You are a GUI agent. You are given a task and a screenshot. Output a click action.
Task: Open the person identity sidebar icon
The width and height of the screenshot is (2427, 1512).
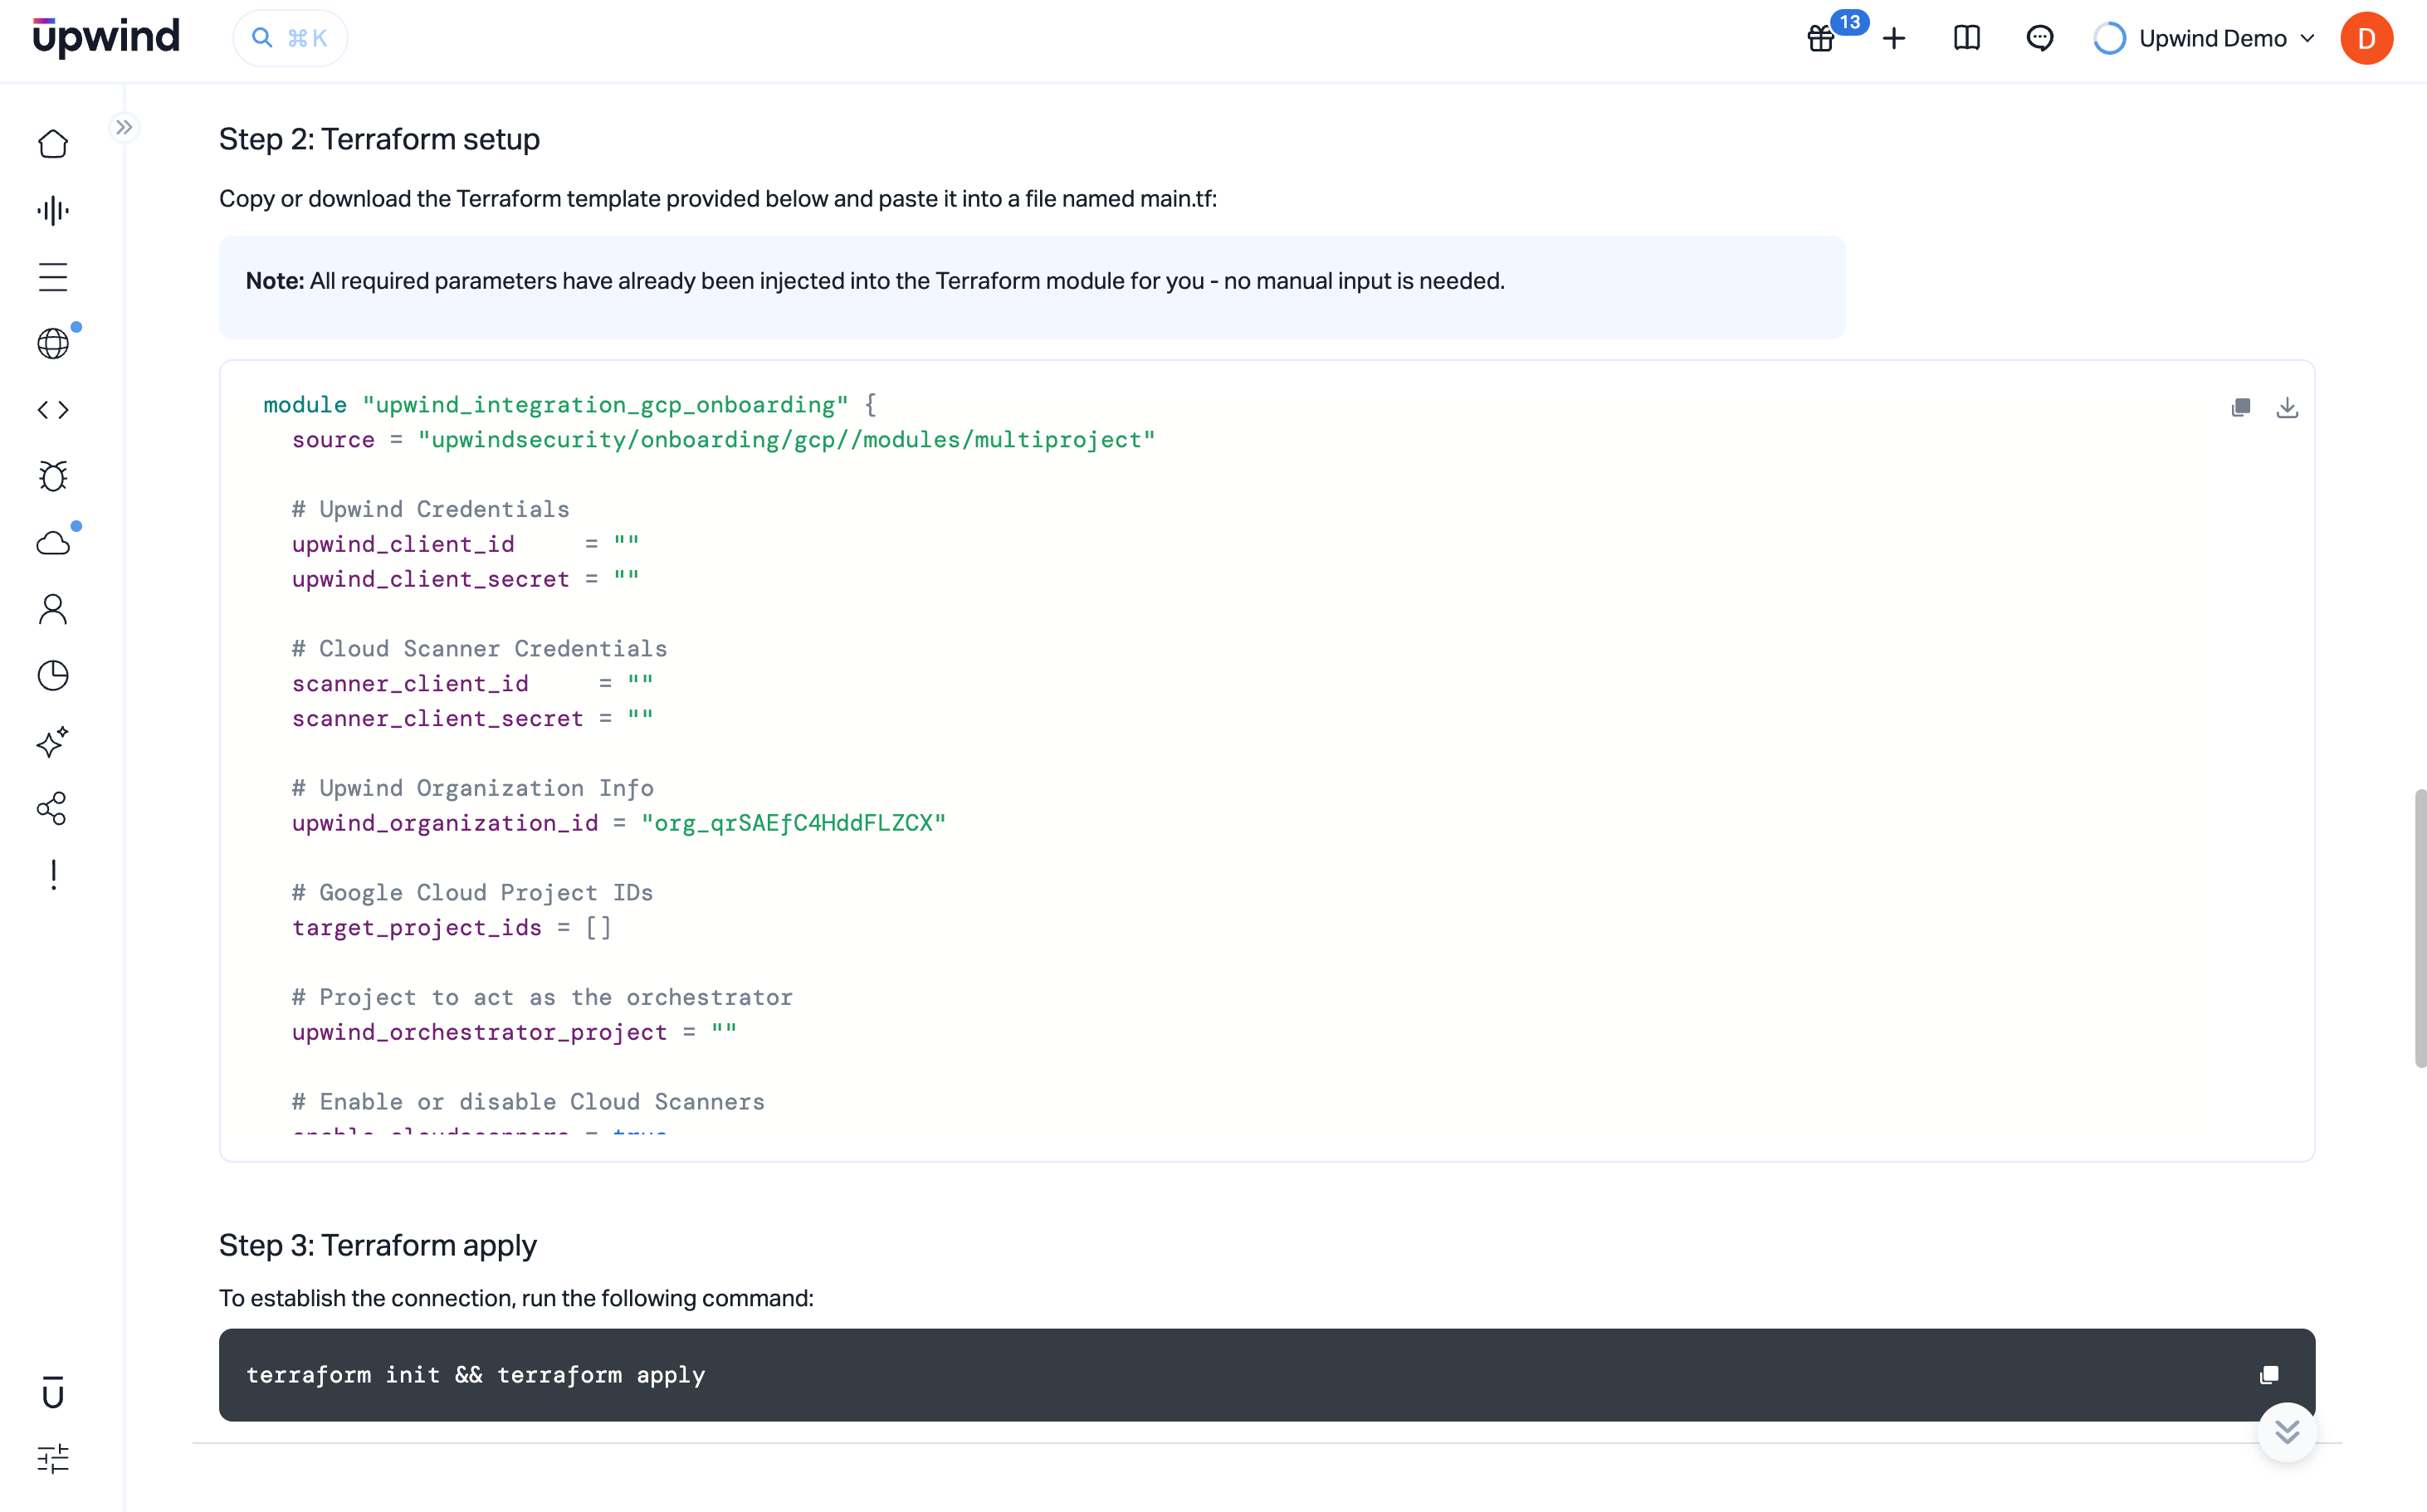pyautogui.click(x=53, y=609)
